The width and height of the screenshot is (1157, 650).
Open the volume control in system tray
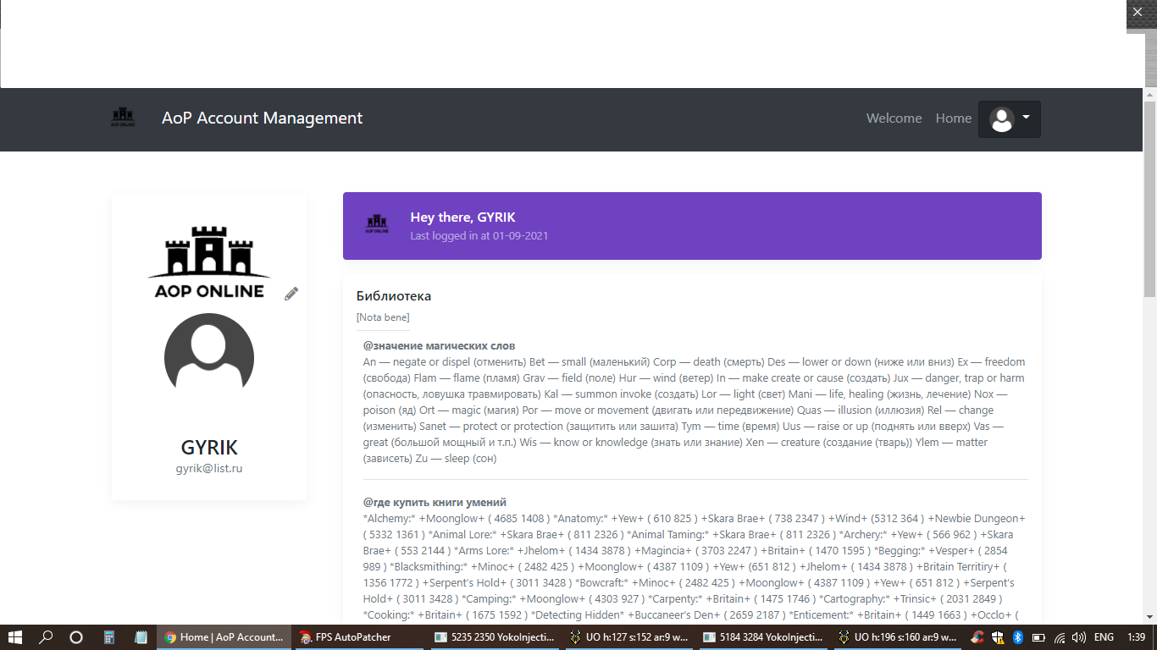1078,637
